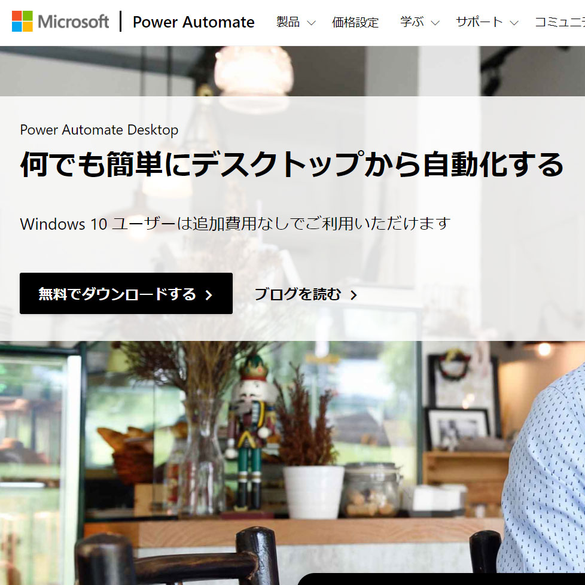The height and width of the screenshot is (585, 585).
Task: Click the arrow icon inside the download button
Action: click(x=209, y=295)
